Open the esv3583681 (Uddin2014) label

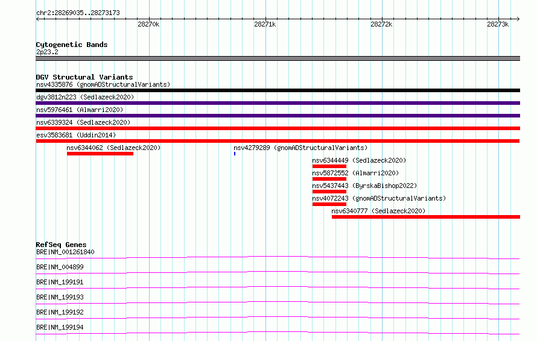[x=76, y=135]
